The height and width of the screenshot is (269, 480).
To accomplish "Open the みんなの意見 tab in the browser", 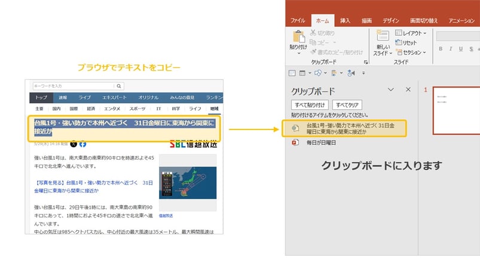I will click(182, 97).
